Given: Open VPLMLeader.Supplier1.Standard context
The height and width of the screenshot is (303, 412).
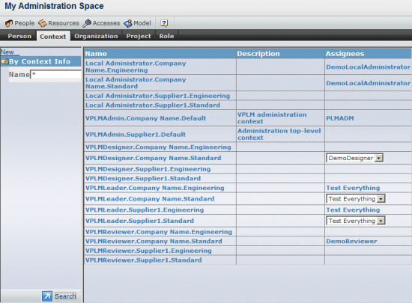Looking at the screenshot, I should (139, 221).
